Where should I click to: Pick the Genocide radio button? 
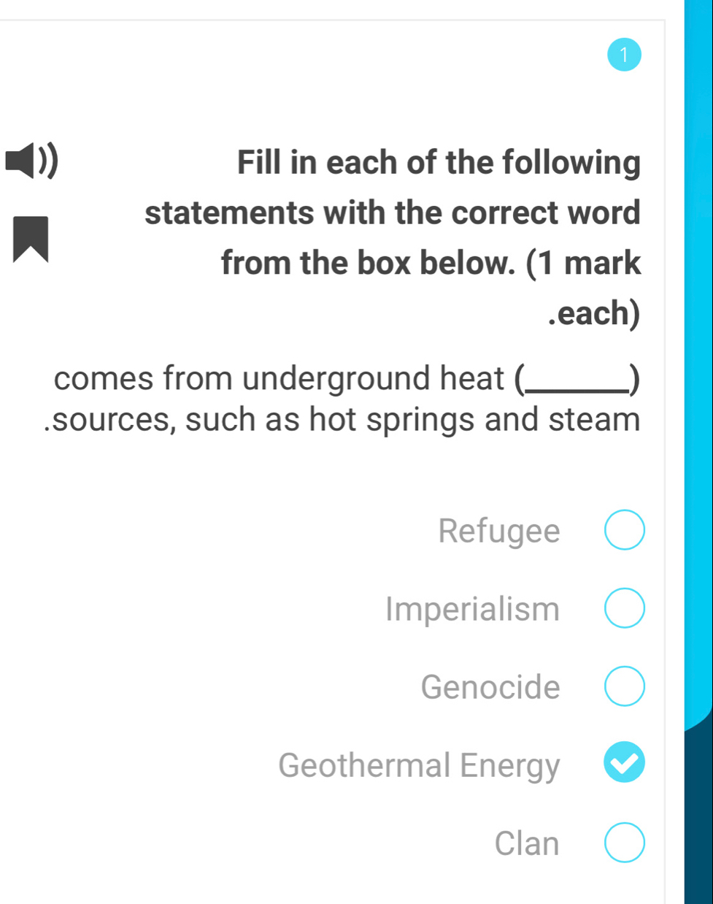(x=625, y=686)
